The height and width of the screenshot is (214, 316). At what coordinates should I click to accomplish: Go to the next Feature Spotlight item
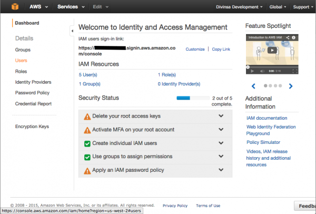click(x=291, y=86)
